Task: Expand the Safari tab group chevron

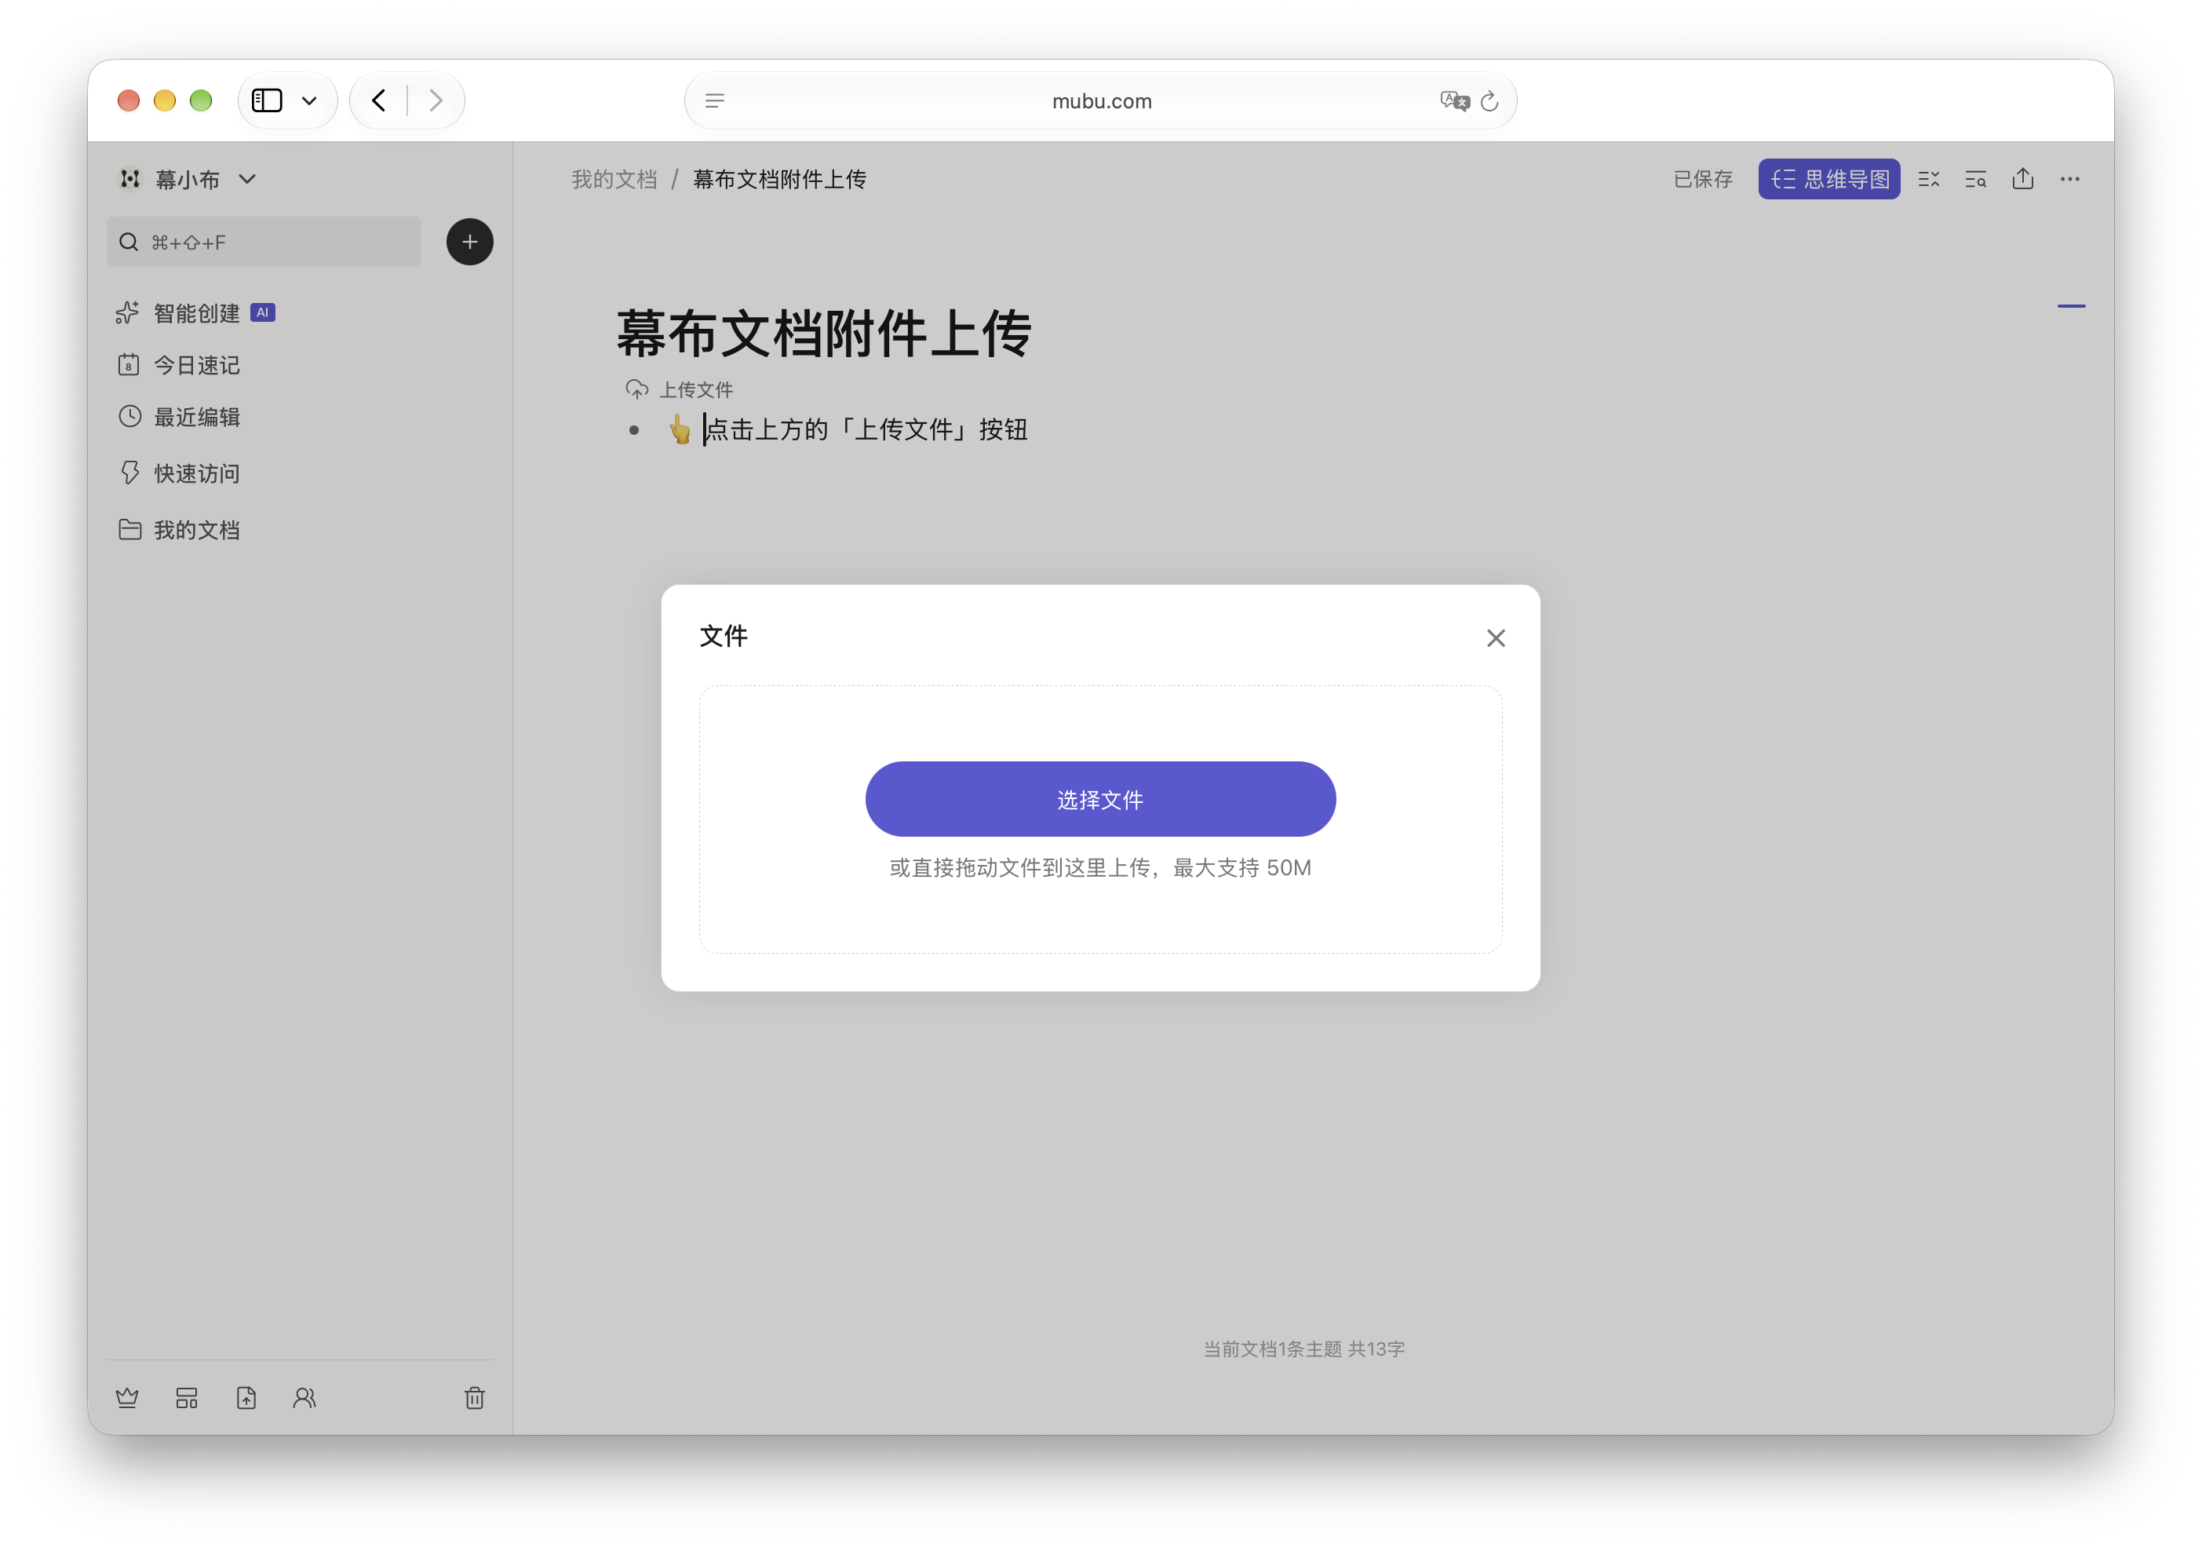Action: pyautogui.click(x=309, y=100)
